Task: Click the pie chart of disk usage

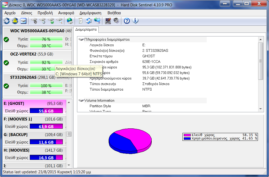Action: 130,141
